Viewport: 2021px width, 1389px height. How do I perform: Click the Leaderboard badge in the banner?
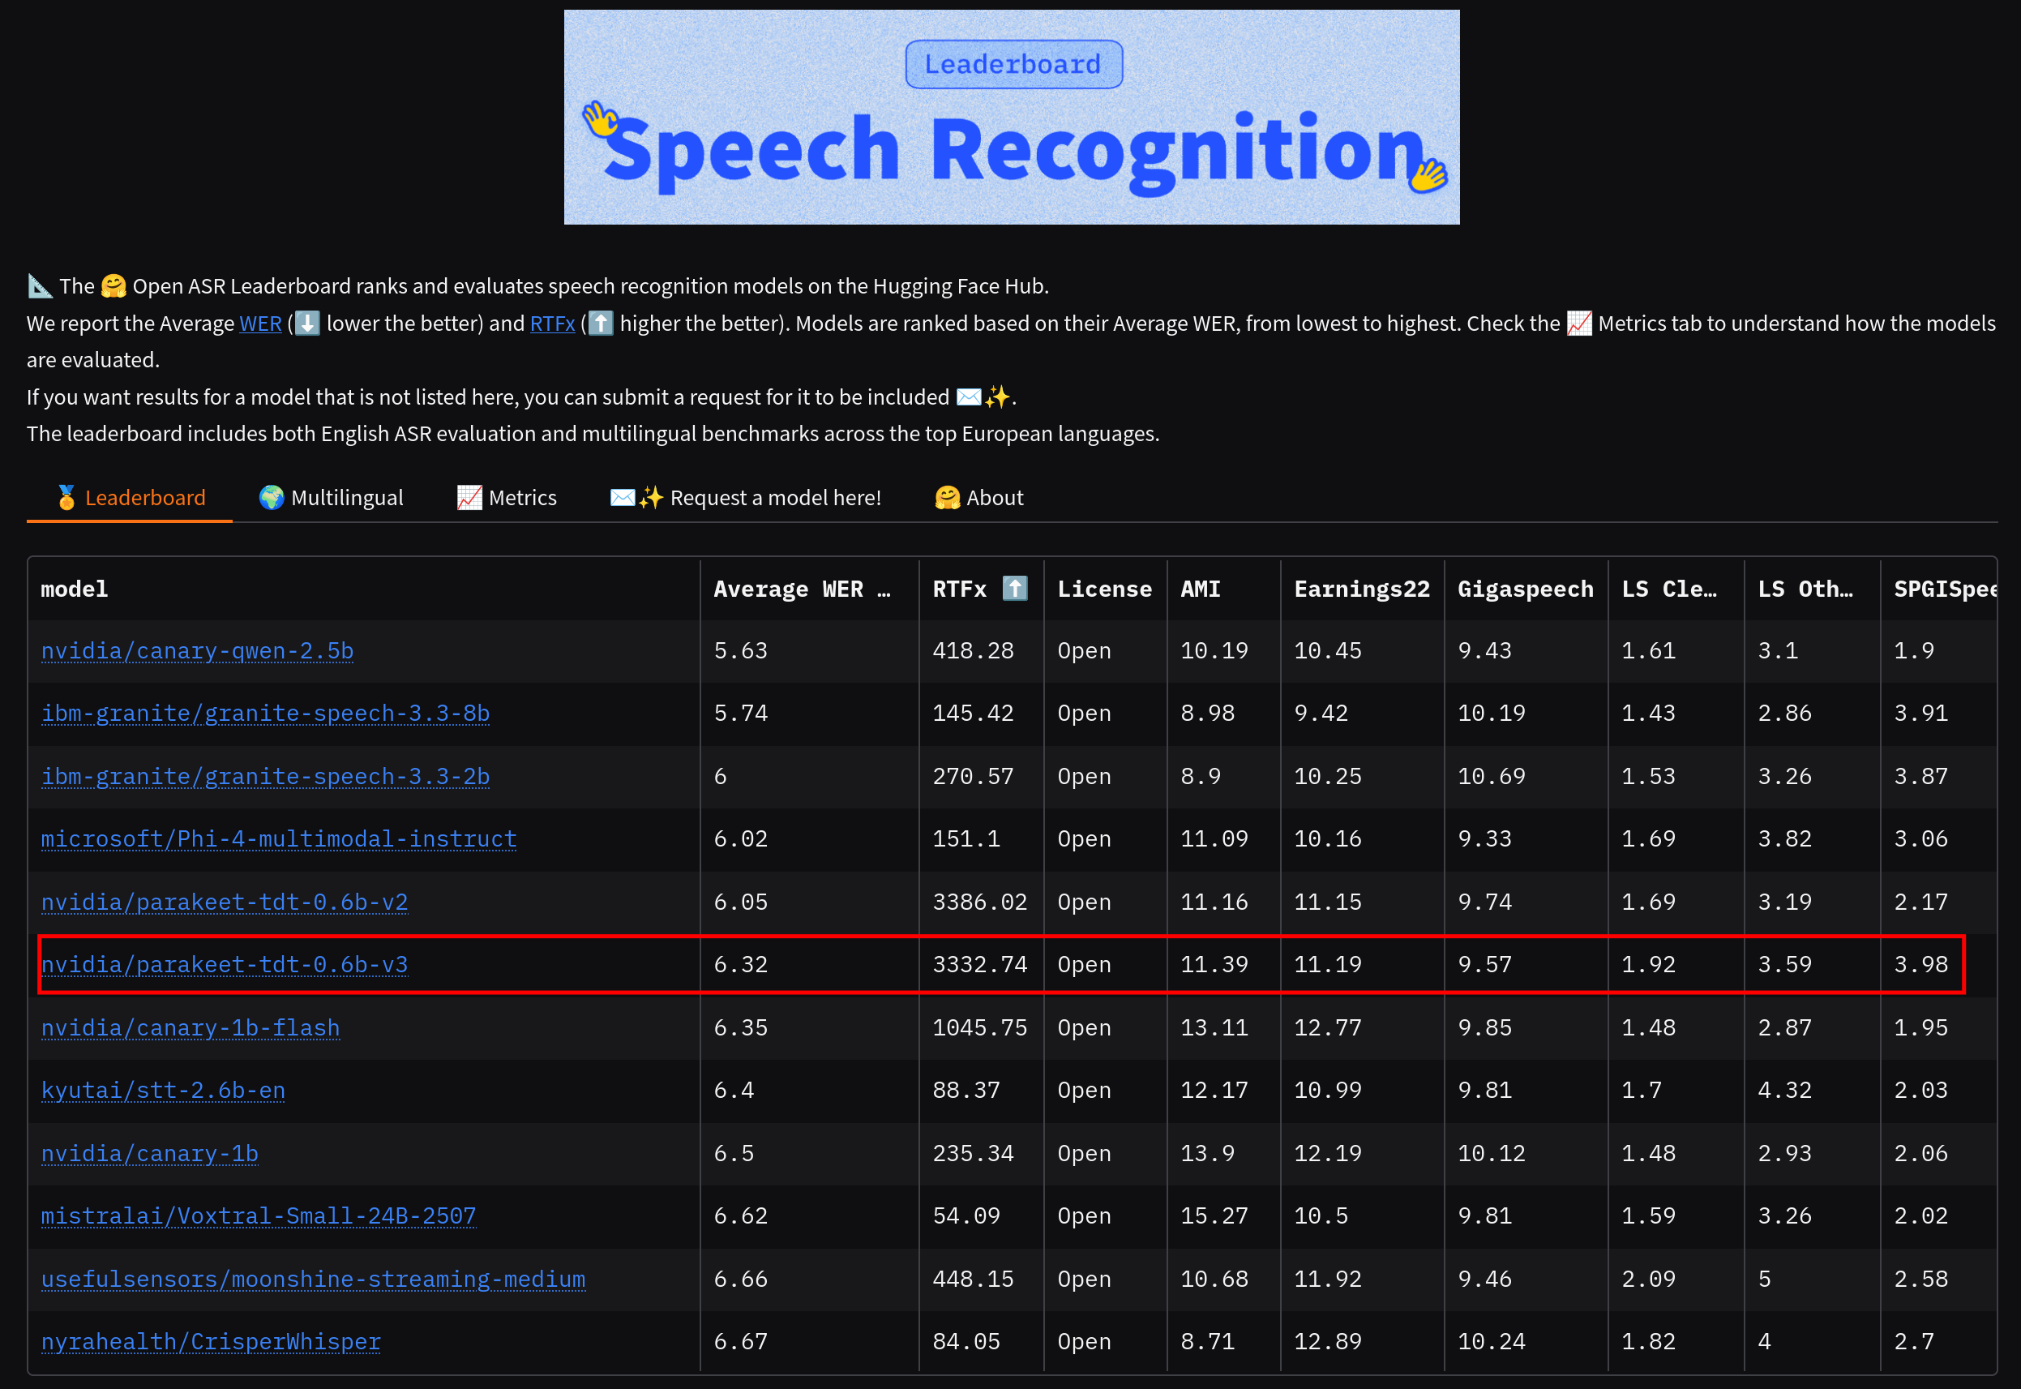1013,64
